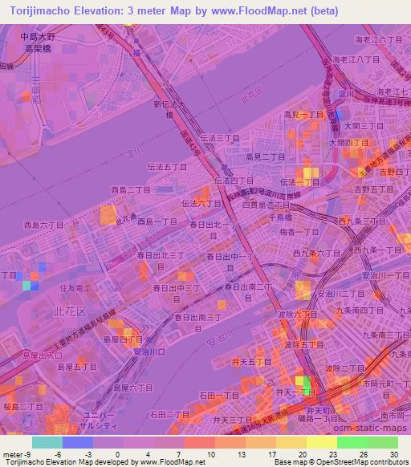
Task: Open the OpenStreetMap contributors credit
Action: tap(341, 462)
